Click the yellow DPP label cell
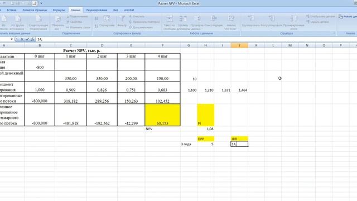The height and width of the screenshot is (201, 357). coord(206,139)
